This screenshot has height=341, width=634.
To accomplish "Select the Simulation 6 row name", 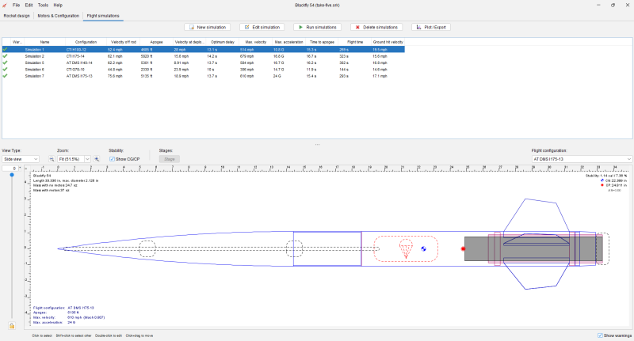I will click(34, 70).
